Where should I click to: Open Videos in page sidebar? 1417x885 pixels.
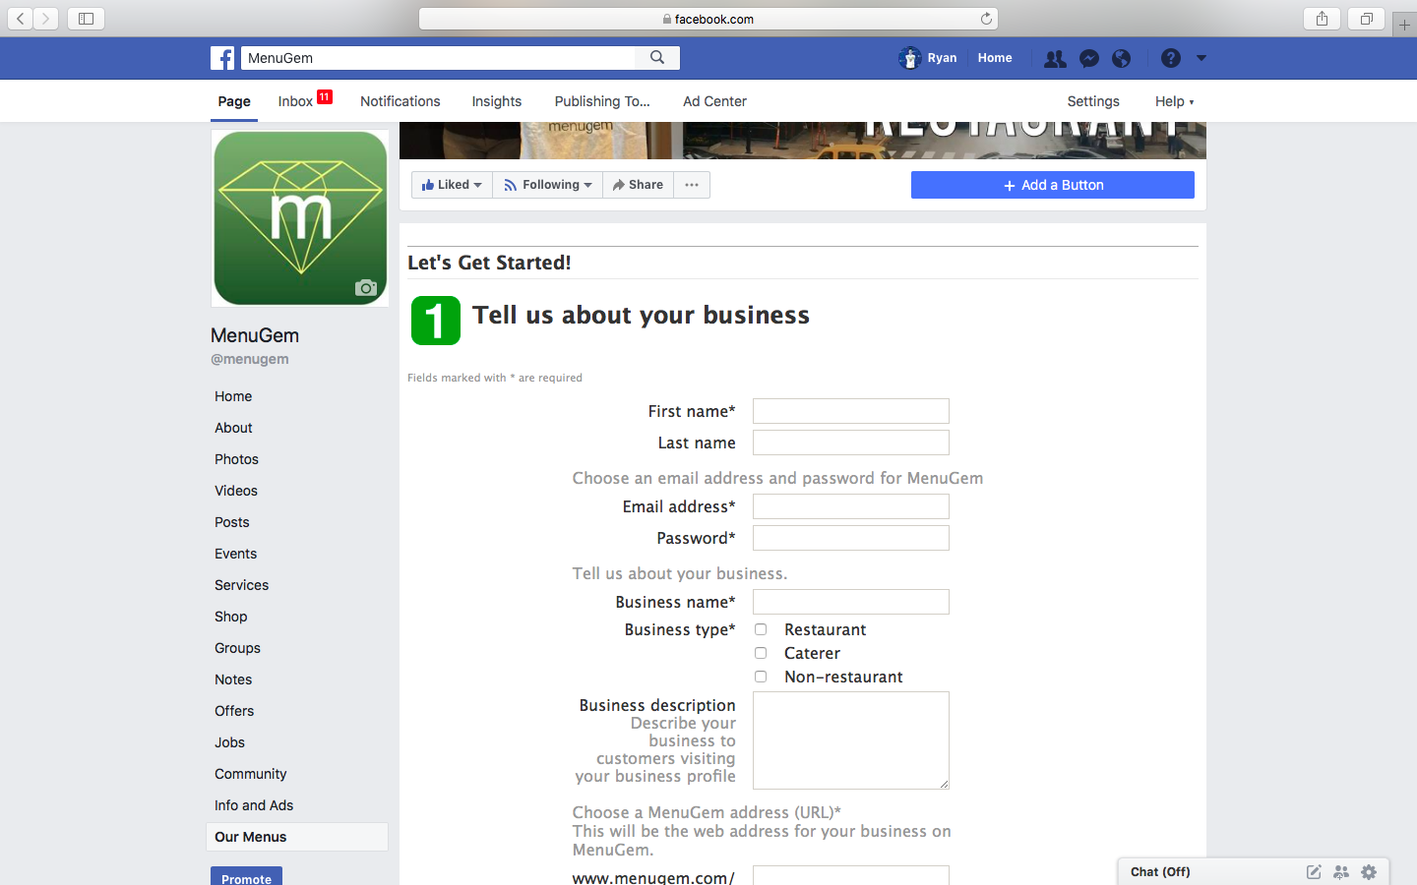tap(236, 491)
